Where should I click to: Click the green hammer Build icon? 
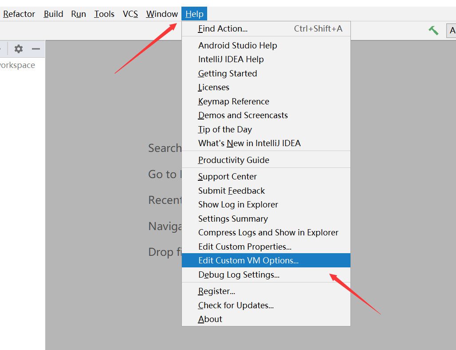[433, 30]
